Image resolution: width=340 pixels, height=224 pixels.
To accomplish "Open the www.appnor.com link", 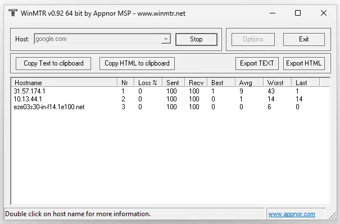I will coord(292,214).
